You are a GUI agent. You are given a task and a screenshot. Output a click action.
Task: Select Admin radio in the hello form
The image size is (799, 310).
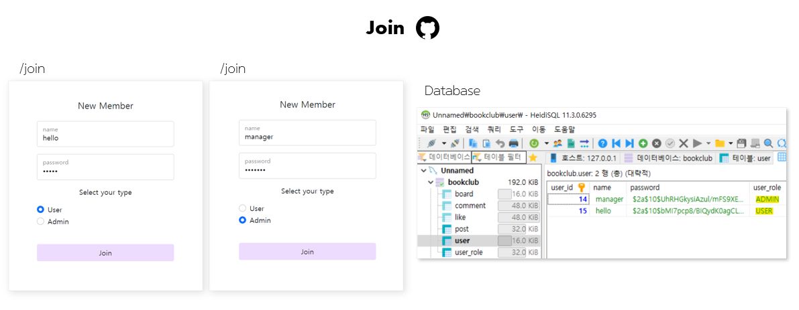(41, 222)
